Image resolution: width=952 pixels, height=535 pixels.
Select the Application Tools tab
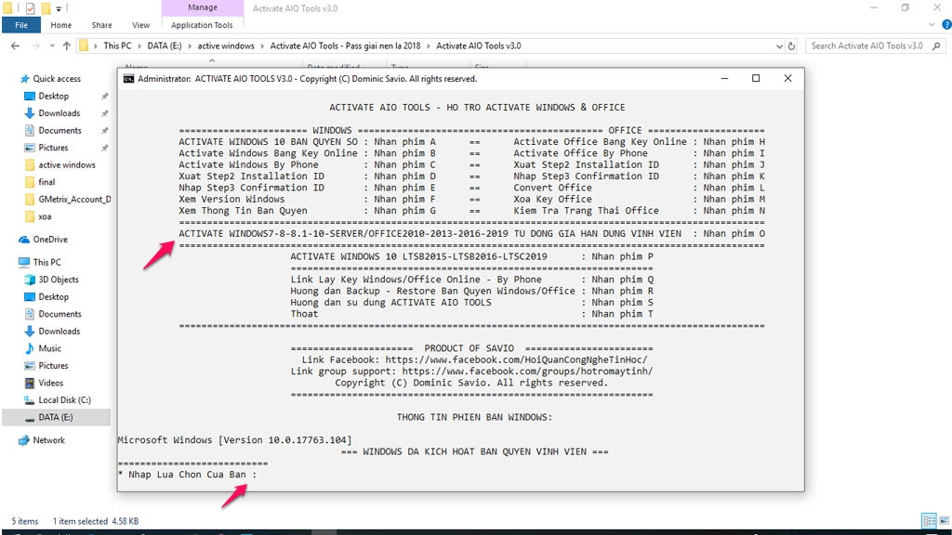point(202,25)
